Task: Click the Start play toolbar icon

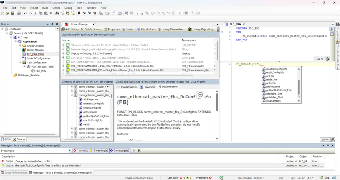Action: [x=137, y=14]
